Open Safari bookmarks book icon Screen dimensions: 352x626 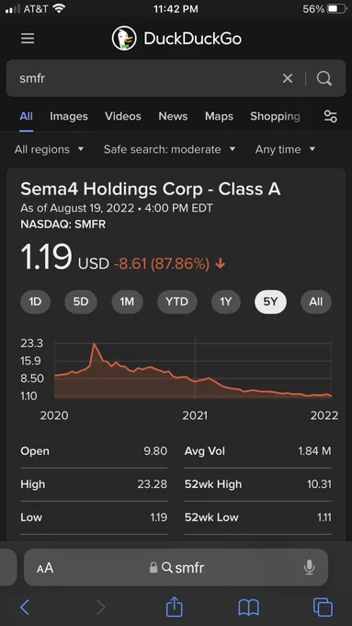pyautogui.click(x=248, y=608)
